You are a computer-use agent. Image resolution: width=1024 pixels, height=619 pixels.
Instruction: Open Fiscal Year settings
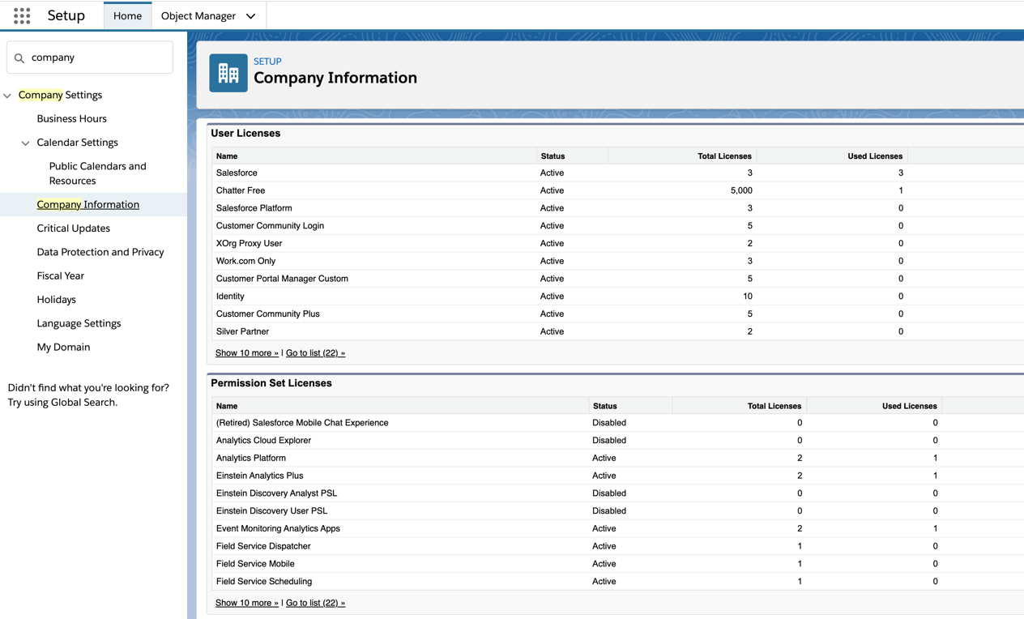[60, 275]
